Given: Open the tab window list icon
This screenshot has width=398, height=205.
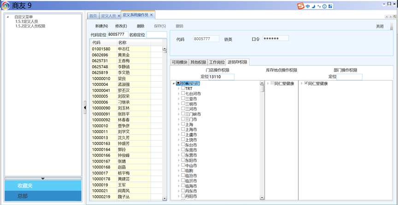Looking at the screenshot, I should [x=395, y=17].
